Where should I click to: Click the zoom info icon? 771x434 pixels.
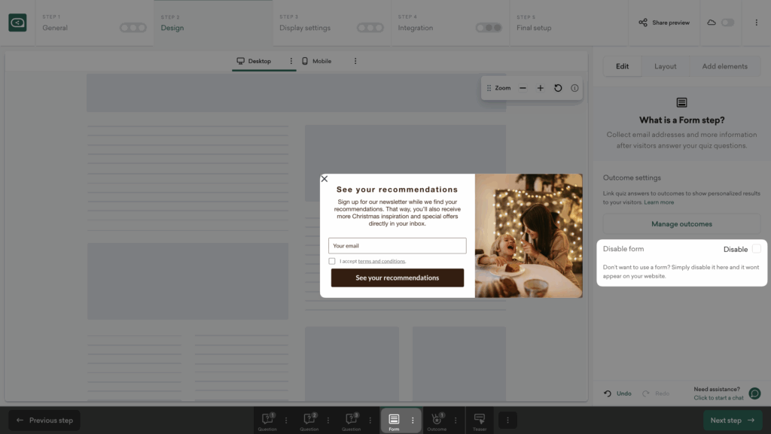coord(574,88)
